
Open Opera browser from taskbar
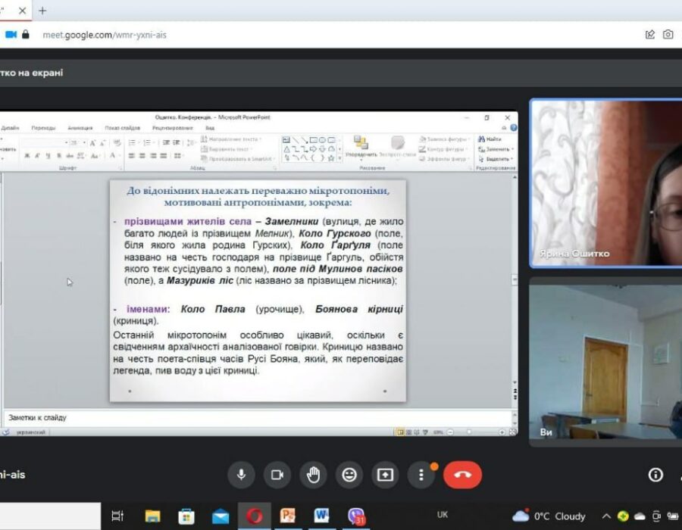coord(255,516)
